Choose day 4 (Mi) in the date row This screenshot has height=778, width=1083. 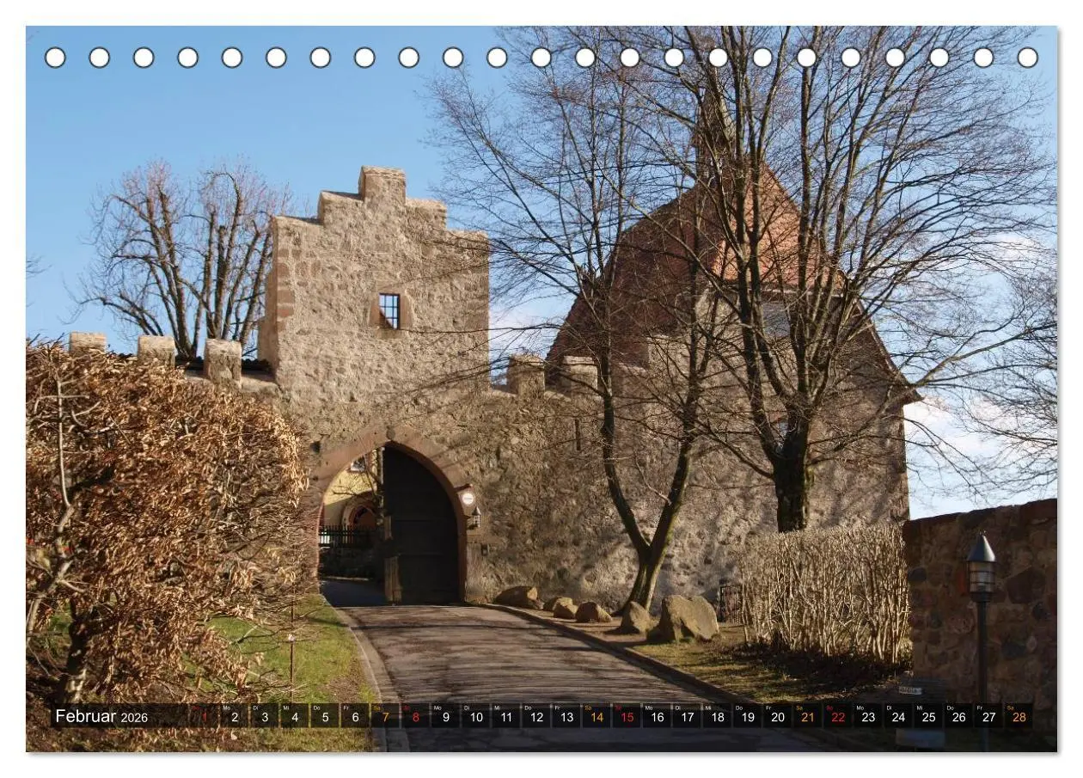pos(294,716)
